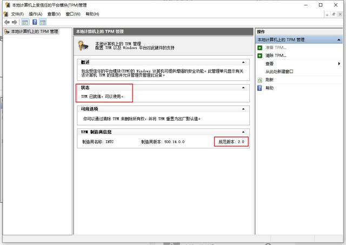The image size is (346, 245).
Task: Click the MMC icon in the menu bar
Action: tap(6, 14)
